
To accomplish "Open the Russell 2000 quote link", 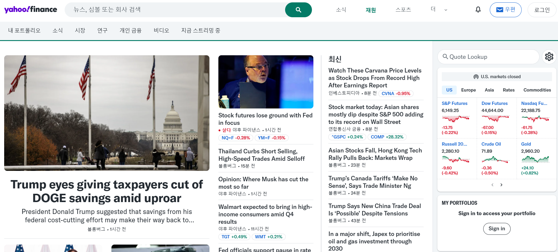I will click(454, 144).
